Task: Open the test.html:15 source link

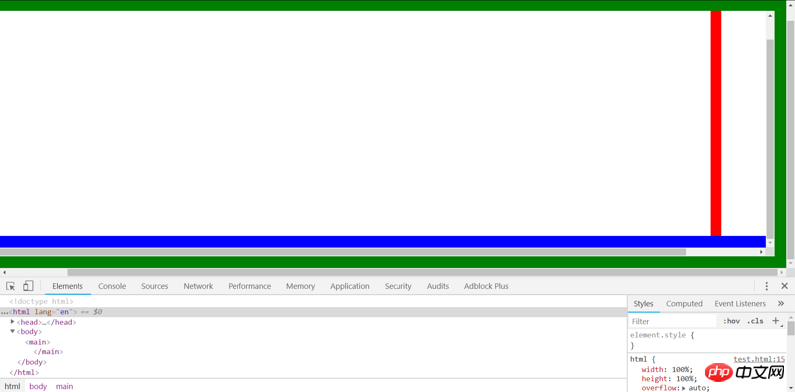Action: tap(759, 359)
